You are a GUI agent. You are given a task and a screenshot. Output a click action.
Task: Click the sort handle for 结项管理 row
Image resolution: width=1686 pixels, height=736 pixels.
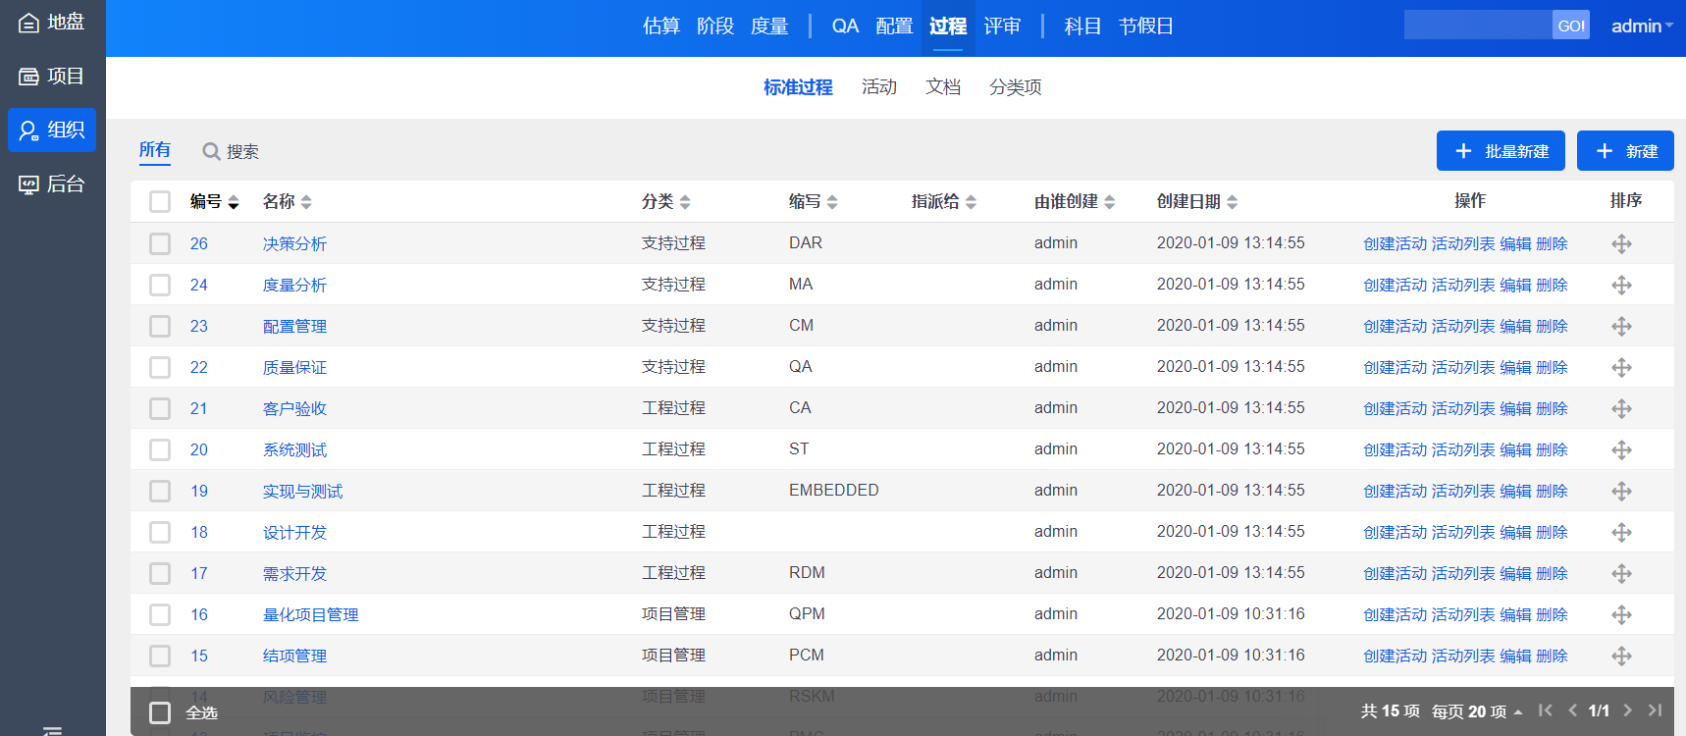pyautogui.click(x=1621, y=656)
